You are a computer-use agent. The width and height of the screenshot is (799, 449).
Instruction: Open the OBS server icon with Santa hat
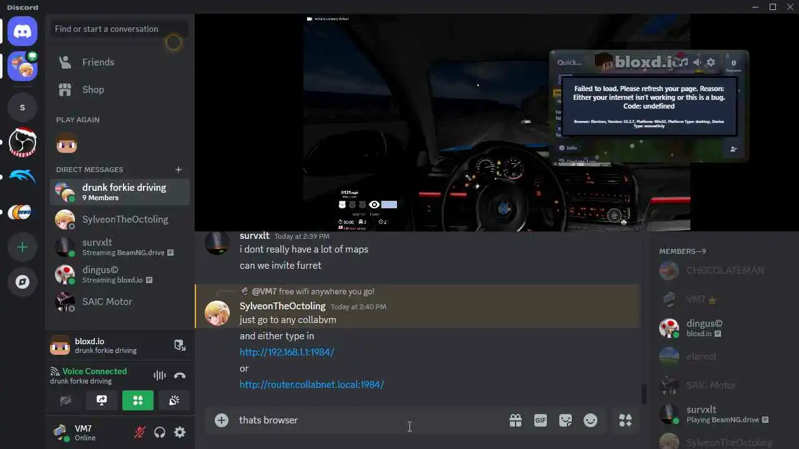[x=22, y=142]
